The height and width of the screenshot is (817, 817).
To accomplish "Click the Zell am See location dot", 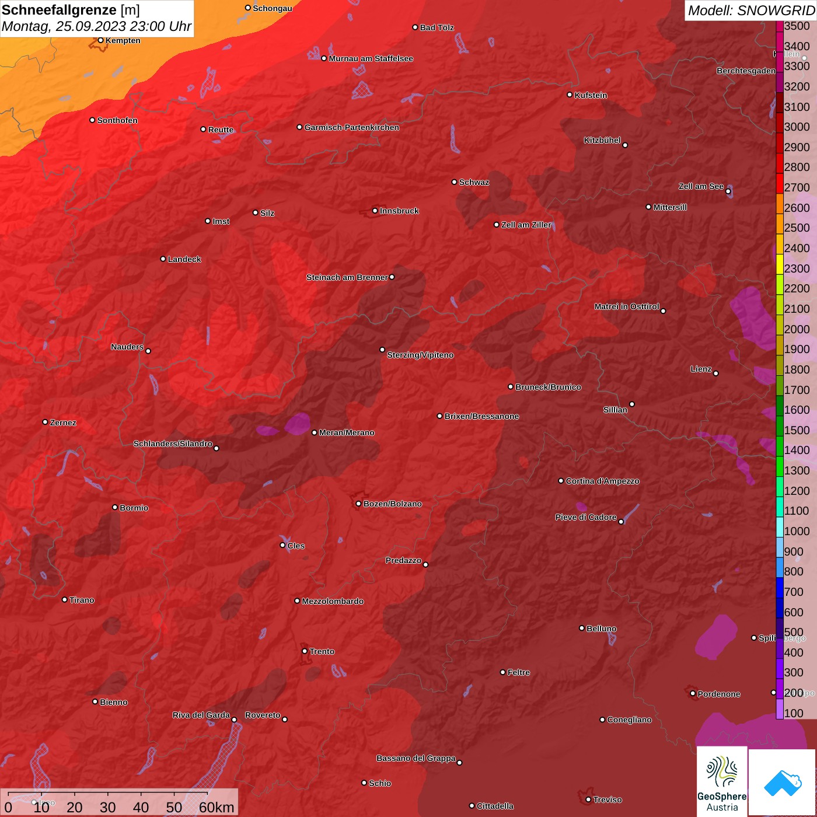I will pos(728,191).
